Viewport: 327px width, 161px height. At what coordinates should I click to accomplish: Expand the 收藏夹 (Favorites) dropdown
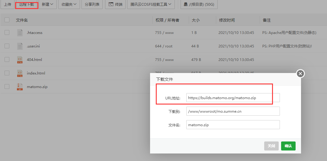(69, 5)
